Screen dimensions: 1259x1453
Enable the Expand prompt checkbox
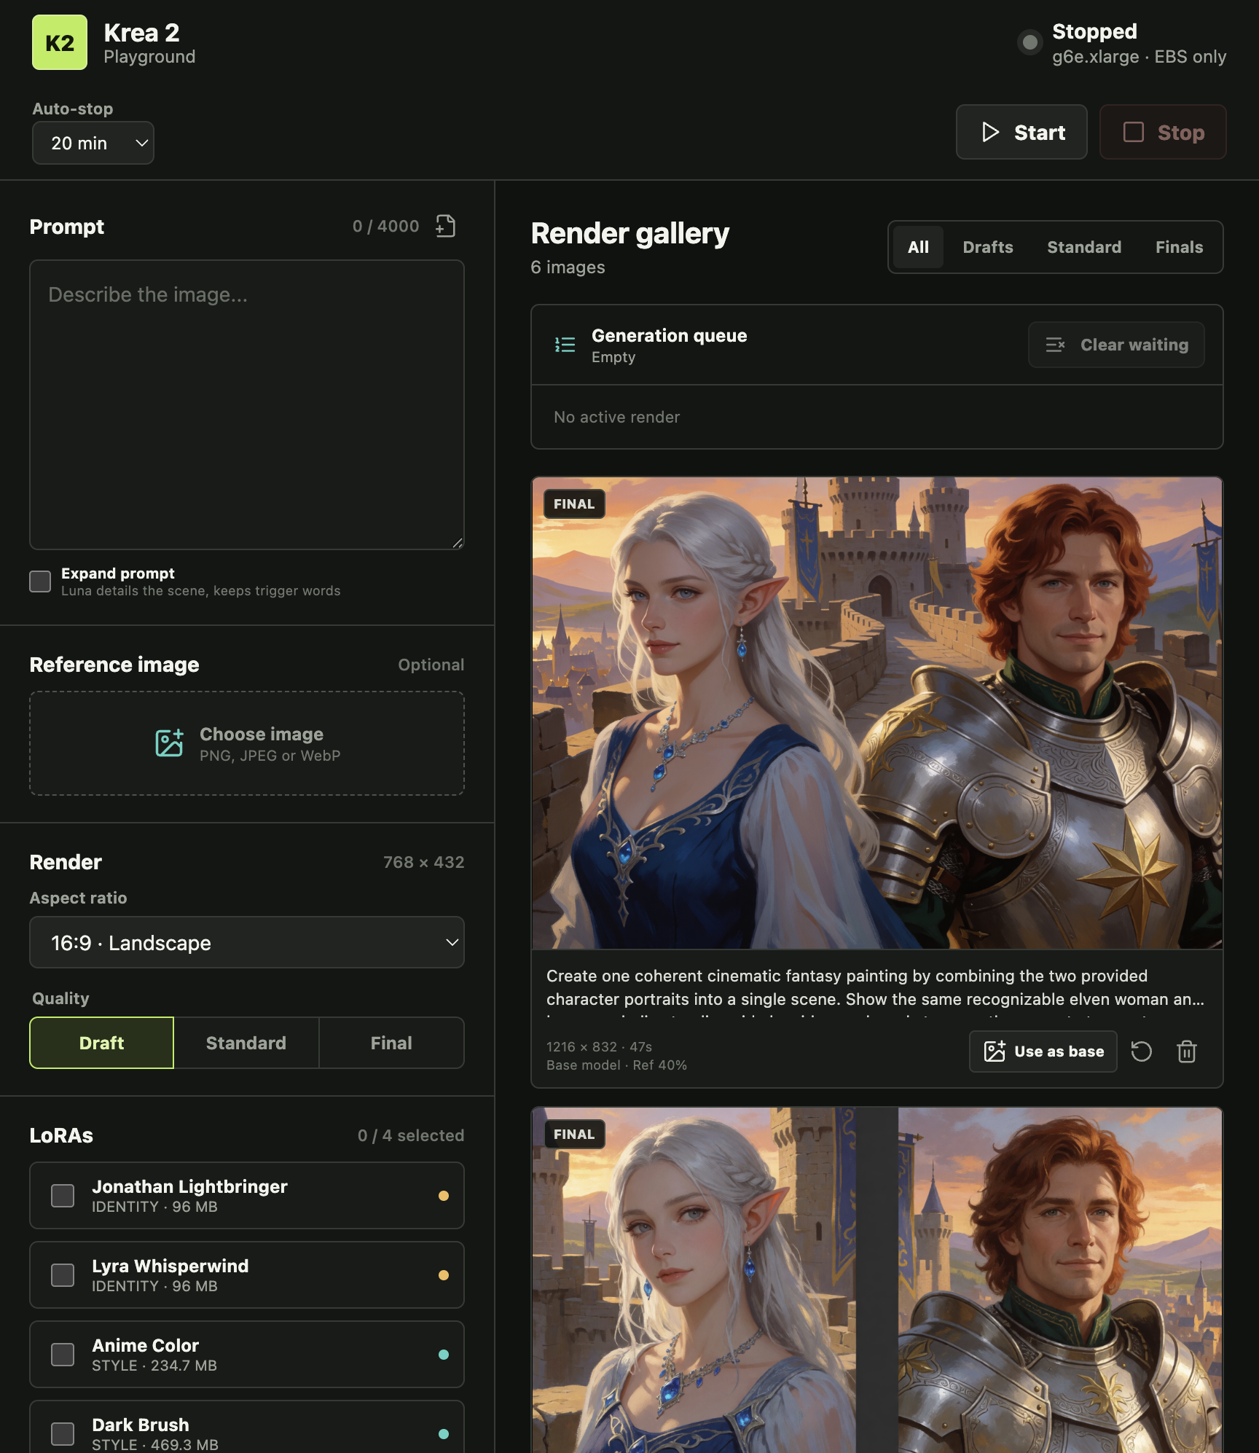pos(40,581)
